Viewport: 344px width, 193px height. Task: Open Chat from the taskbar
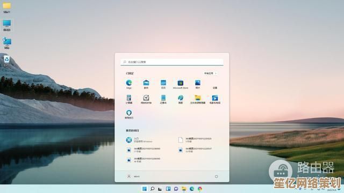176,189
